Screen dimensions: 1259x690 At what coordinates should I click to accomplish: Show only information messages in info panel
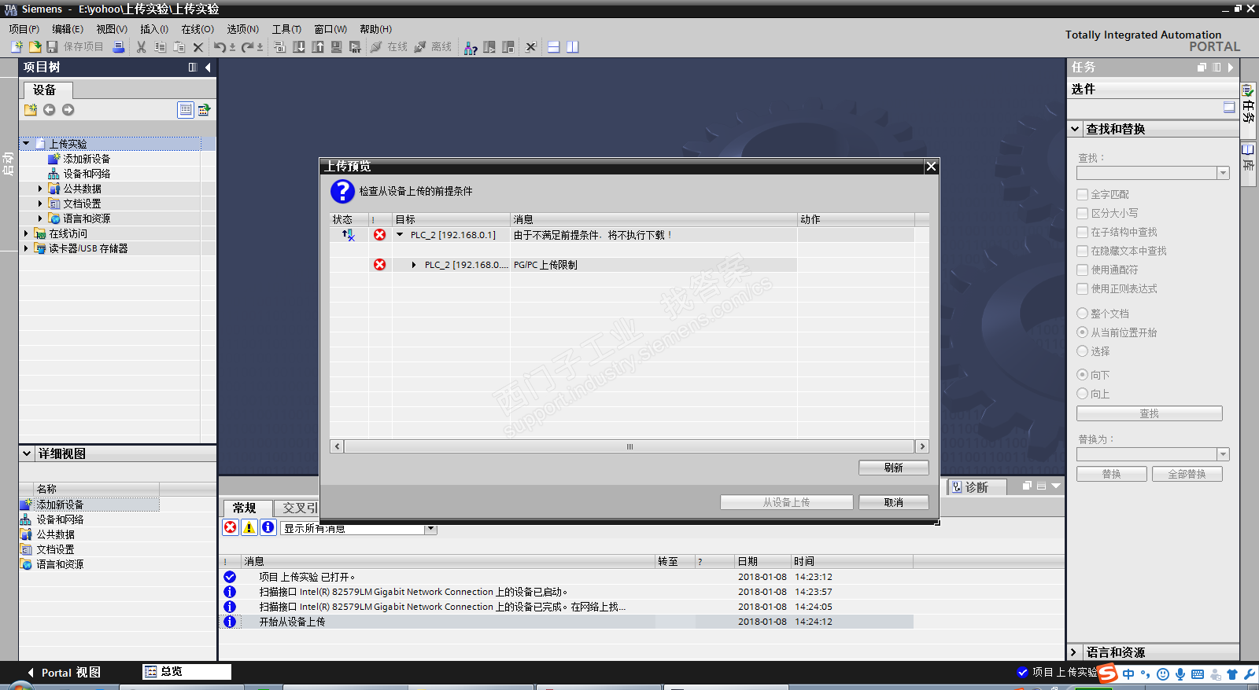pyautogui.click(x=268, y=527)
